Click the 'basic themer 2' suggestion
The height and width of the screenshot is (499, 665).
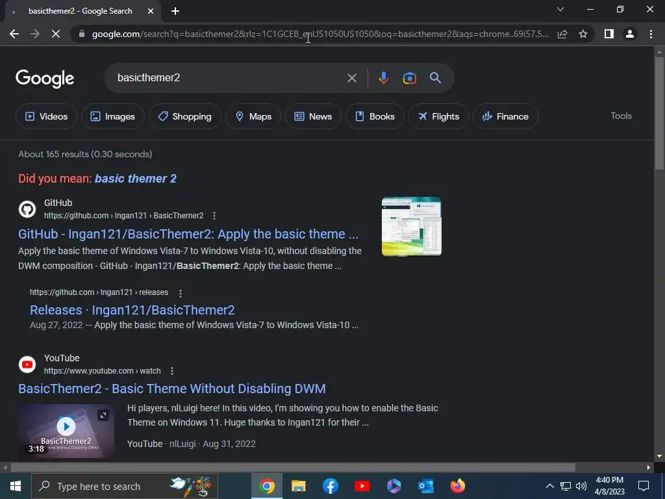click(135, 179)
